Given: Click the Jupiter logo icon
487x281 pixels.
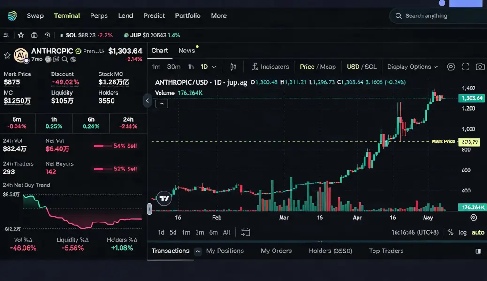Looking at the screenshot, I should tap(12, 15).
